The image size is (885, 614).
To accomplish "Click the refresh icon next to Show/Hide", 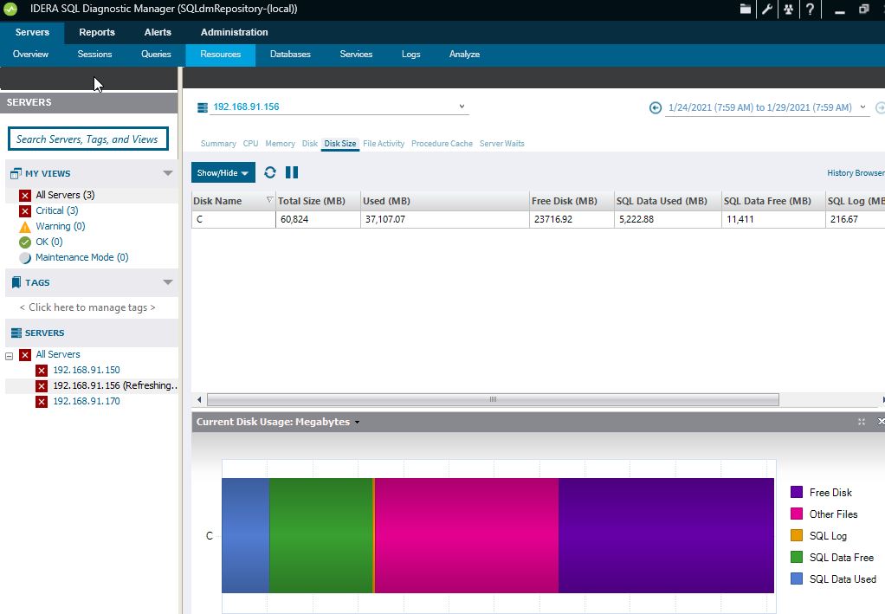I will pos(270,172).
